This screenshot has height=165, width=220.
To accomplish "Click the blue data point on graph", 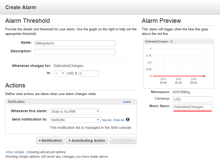I will pyautogui.click(x=204, y=76).
